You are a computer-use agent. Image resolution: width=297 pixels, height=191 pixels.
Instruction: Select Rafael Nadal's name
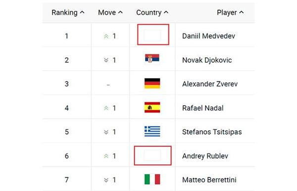[x=202, y=108]
